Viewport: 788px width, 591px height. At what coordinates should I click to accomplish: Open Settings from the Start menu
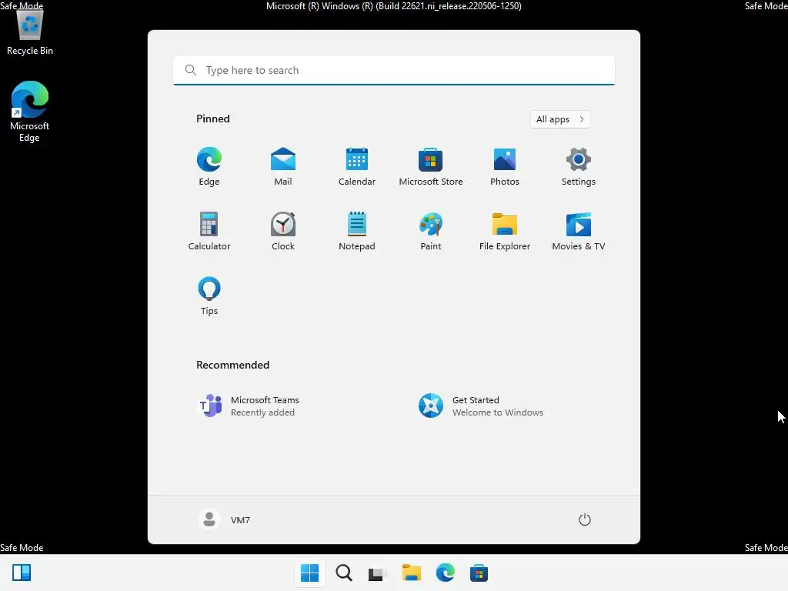(x=579, y=166)
